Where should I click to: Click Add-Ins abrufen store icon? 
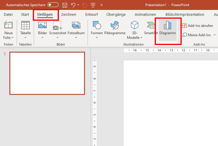[185, 26]
